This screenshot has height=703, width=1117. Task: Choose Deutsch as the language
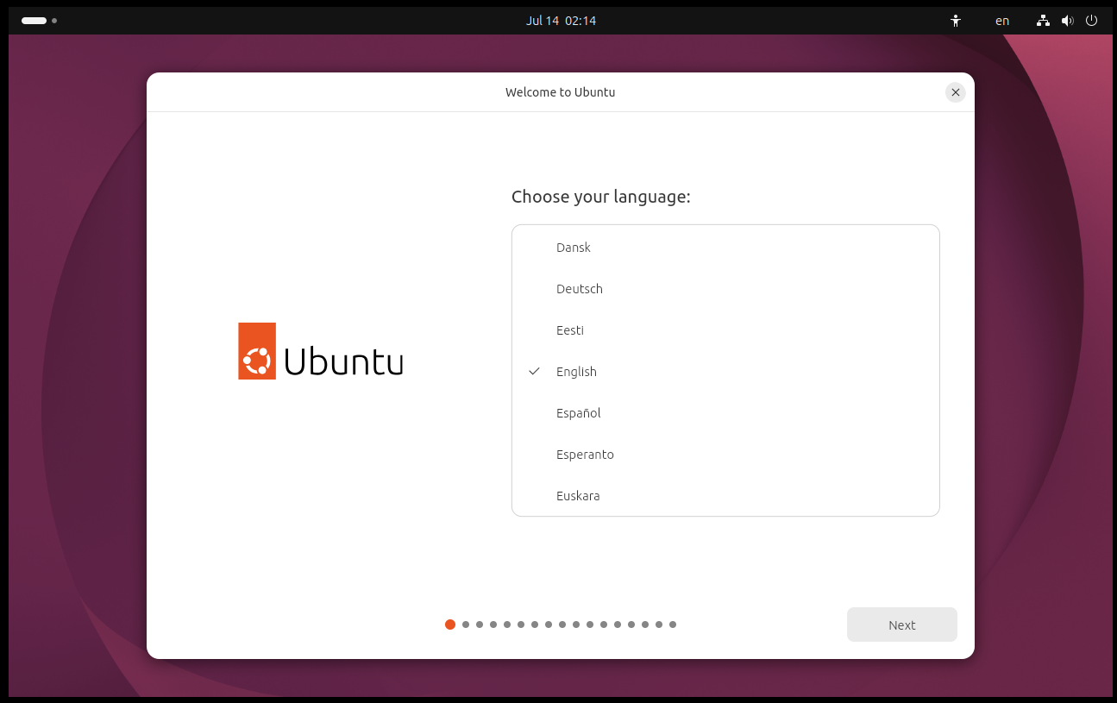tap(725, 289)
